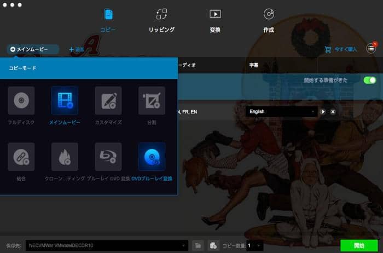Select メインムービー film icon in the mode panel
Viewport: 383px width, 253px height.
[65, 100]
